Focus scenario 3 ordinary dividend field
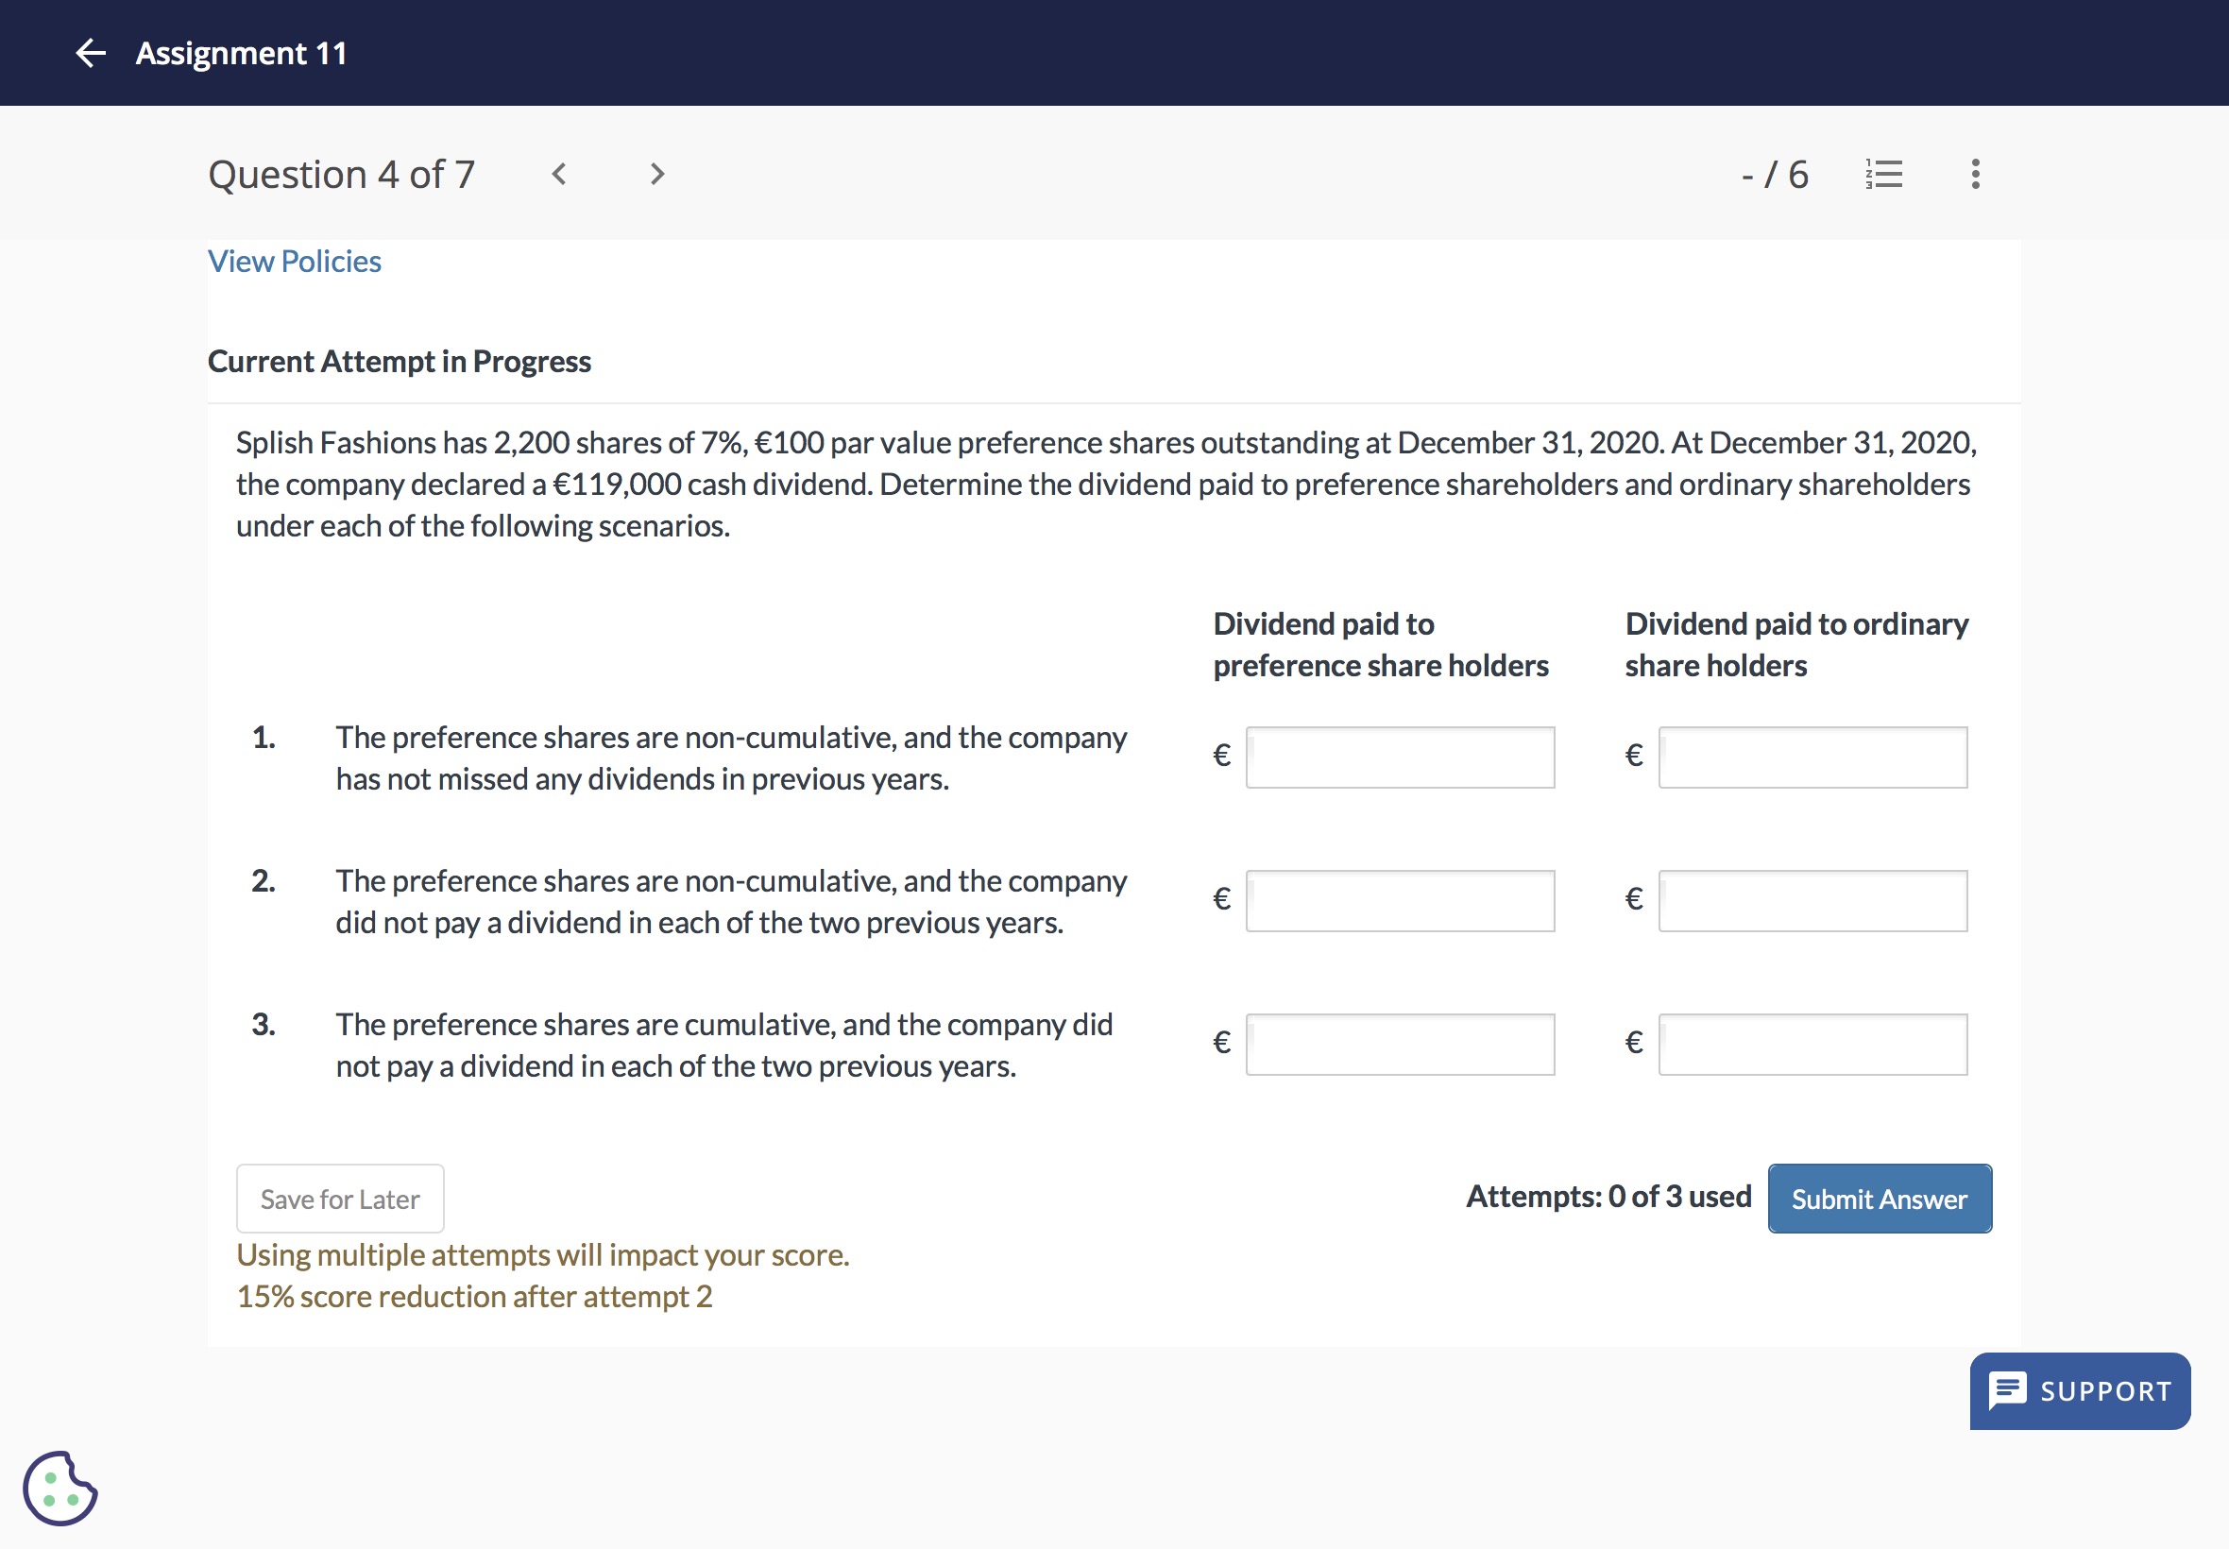The height and width of the screenshot is (1549, 2229). pos(1812,1045)
